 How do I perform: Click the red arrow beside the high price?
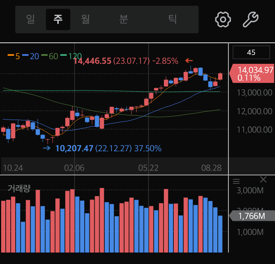click(189, 61)
